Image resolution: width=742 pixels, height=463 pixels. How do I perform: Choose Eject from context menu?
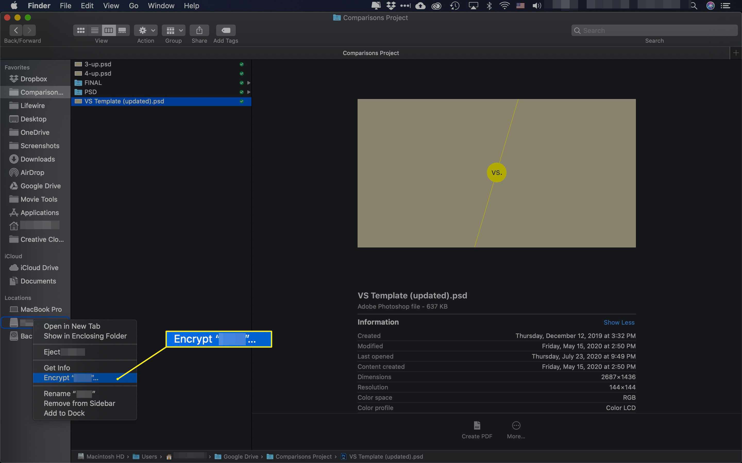click(85, 352)
